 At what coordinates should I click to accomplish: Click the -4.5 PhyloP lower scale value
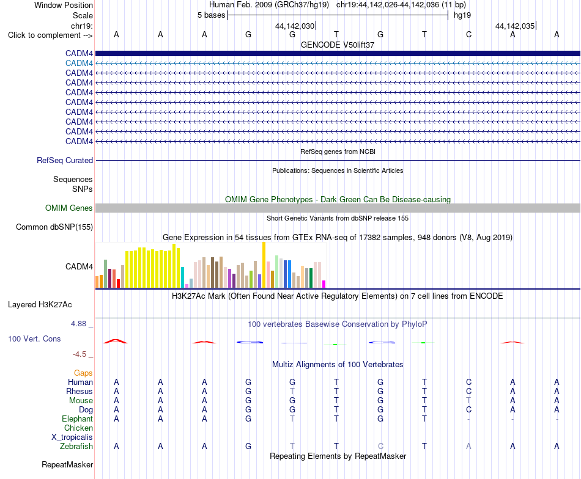[x=80, y=354]
